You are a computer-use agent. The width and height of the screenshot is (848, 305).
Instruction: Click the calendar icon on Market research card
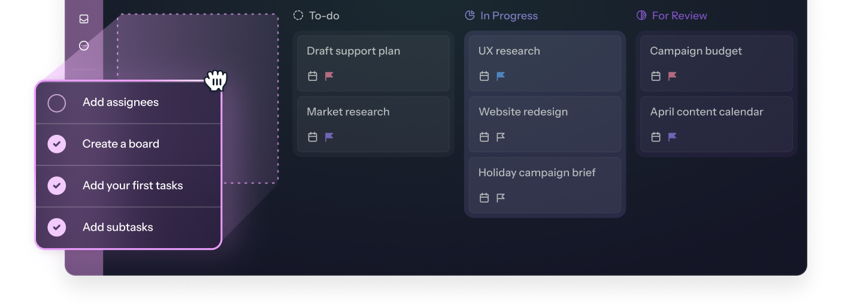tap(313, 137)
